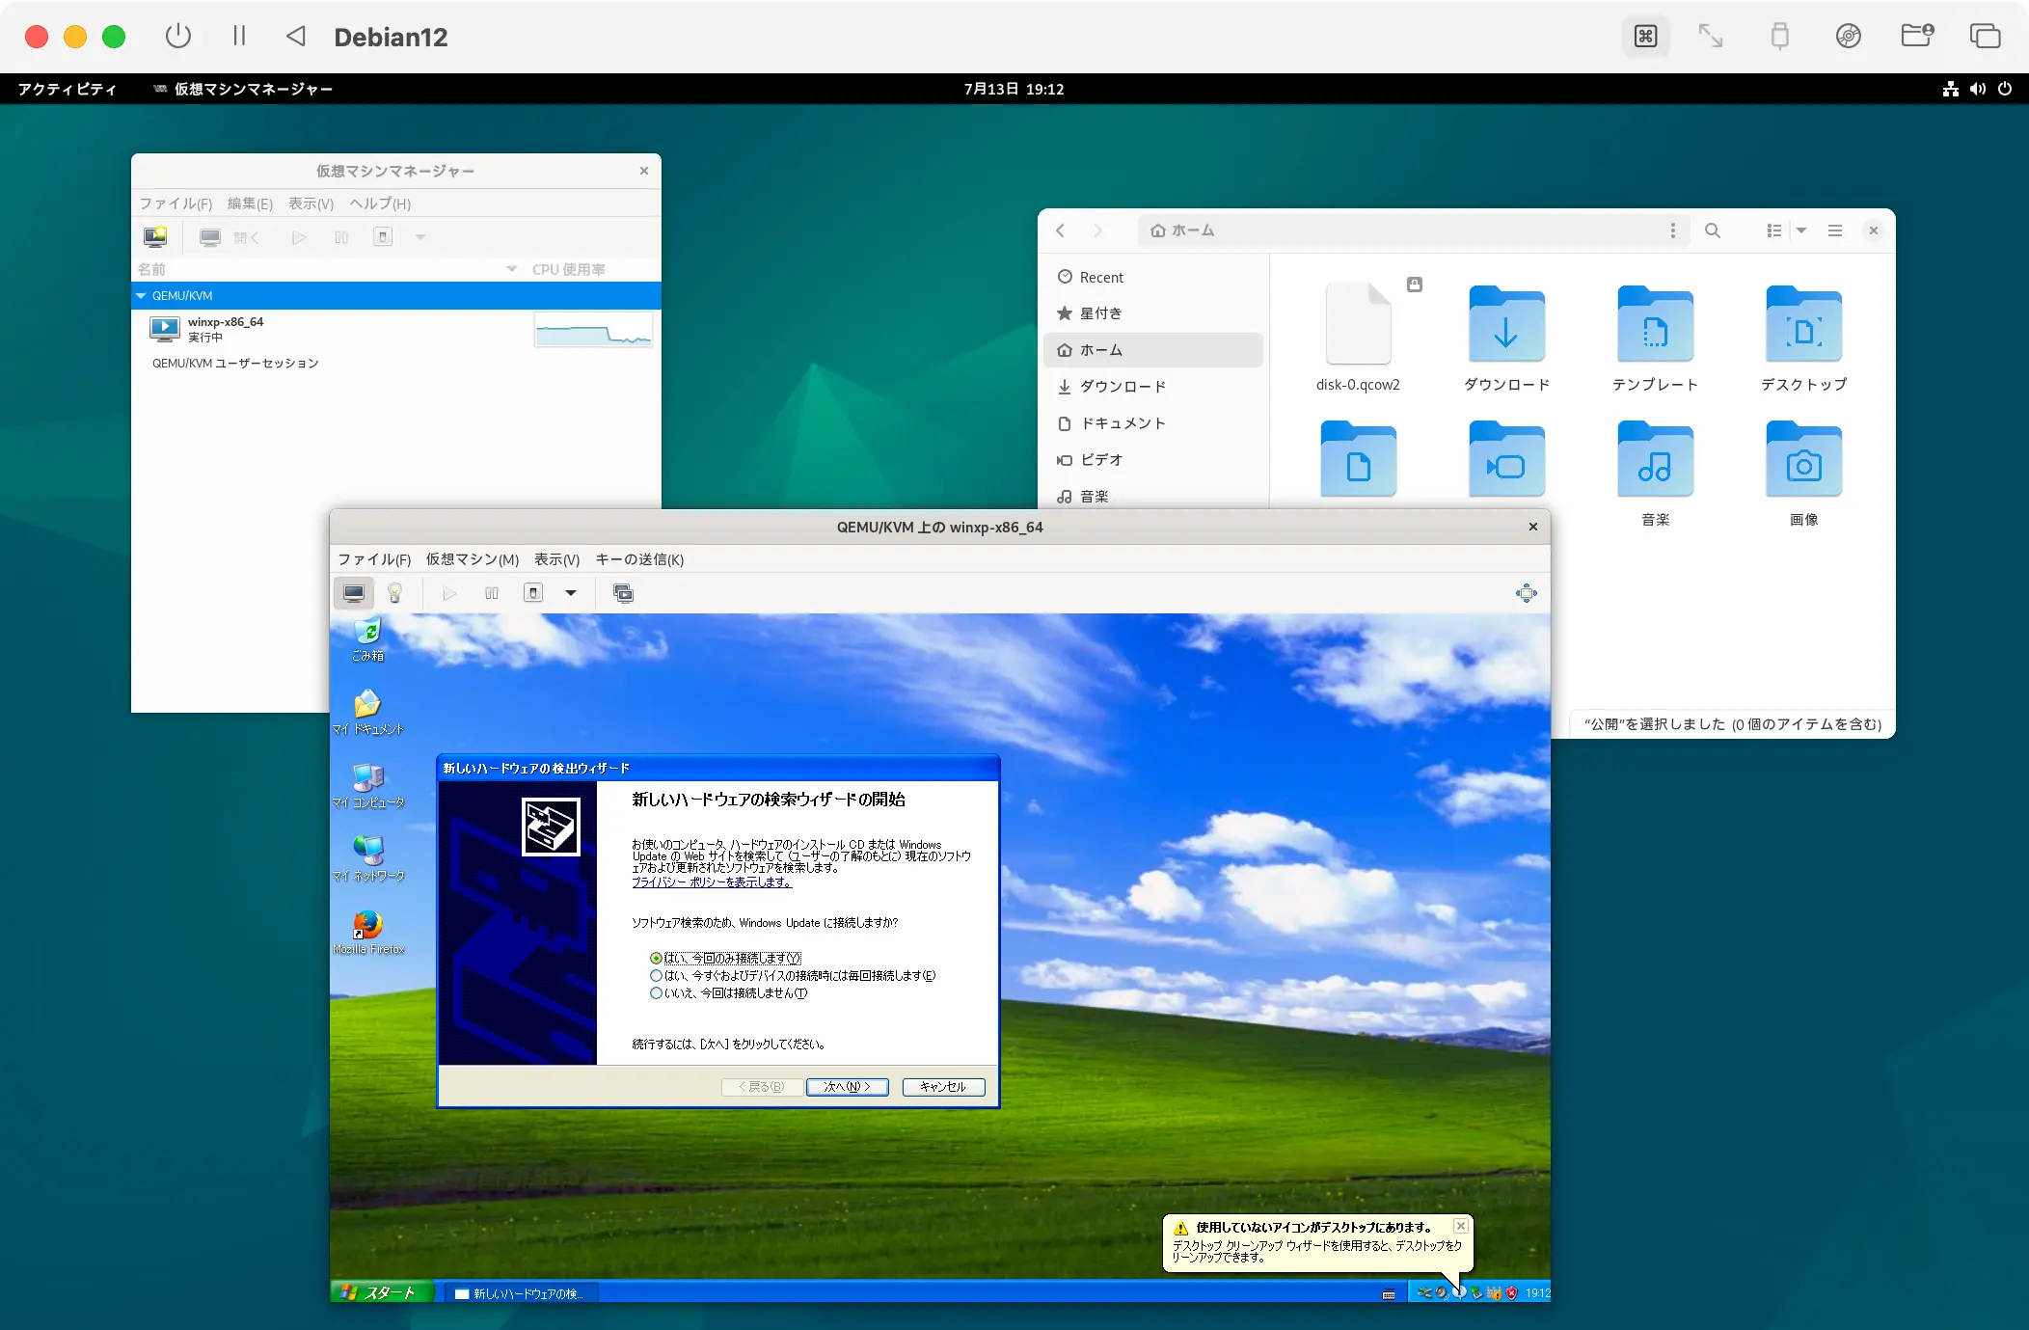Image resolution: width=2029 pixels, height=1330 pixels.
Task: Click the Files search magnifier icon
Action: click(x=1713, y=231)
